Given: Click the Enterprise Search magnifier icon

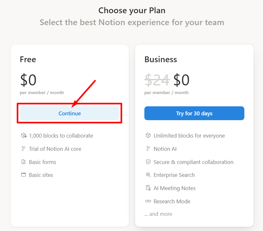Looking at the screenshot, I should pyautogui.click(x=148, y=175).
